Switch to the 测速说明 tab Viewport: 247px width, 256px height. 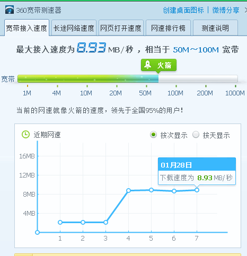pos(215,28)
